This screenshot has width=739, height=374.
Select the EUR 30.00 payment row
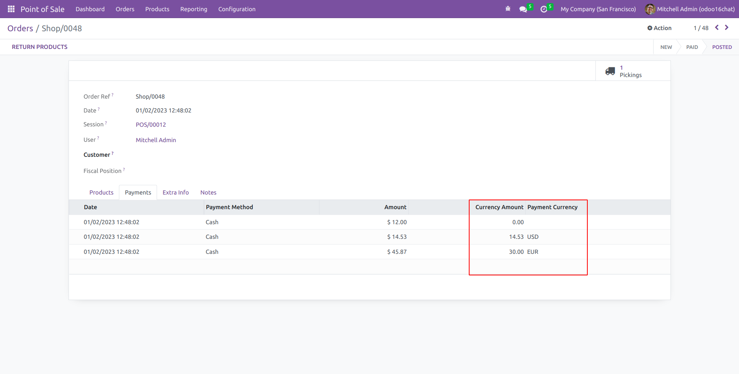point(269,252)
